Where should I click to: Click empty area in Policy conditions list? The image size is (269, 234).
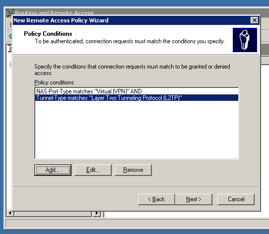[136, 130]
